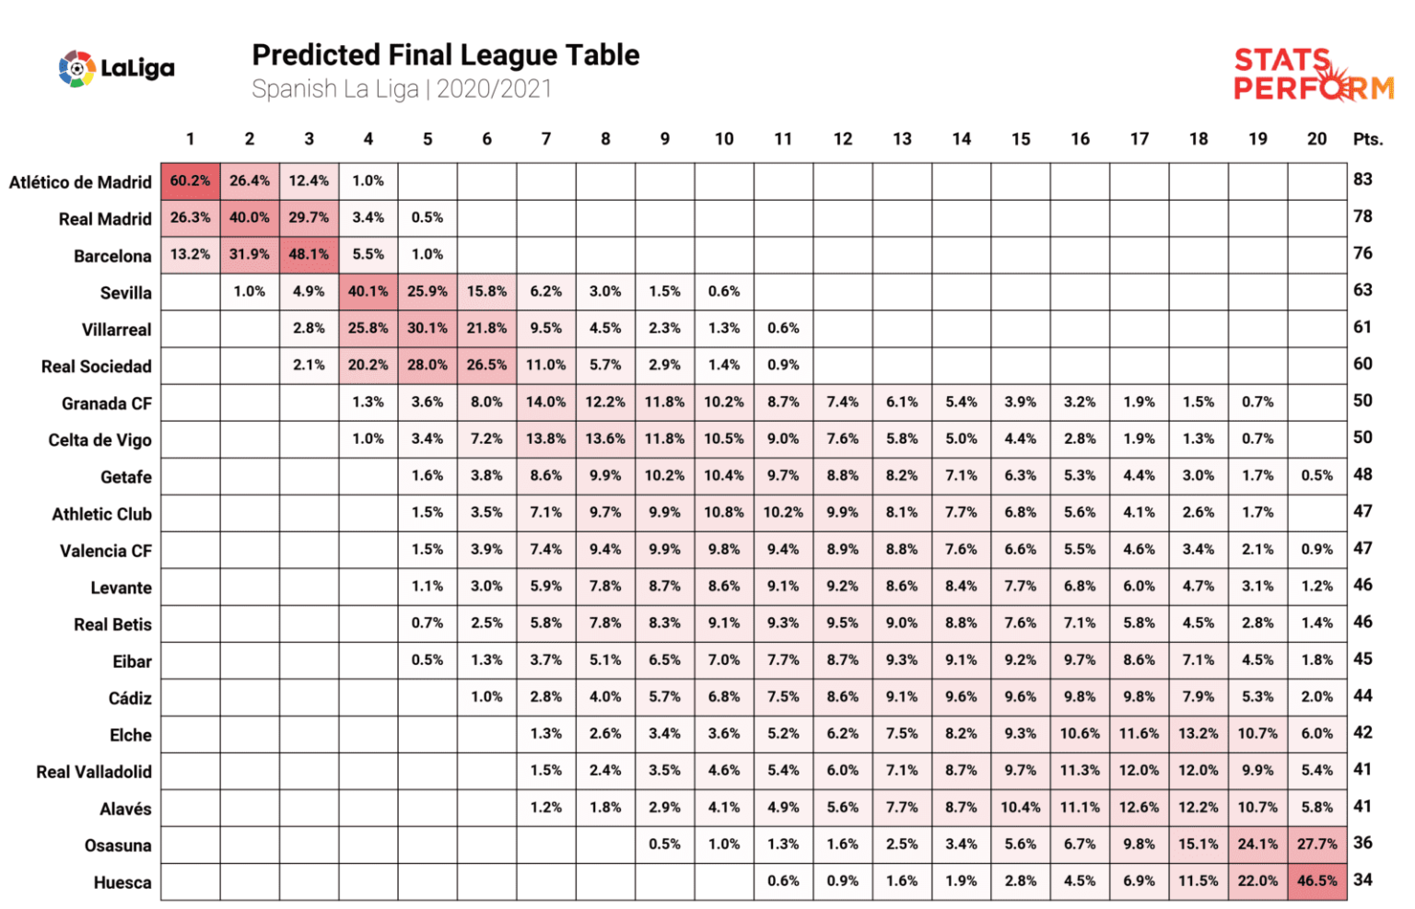This screenshot has height=909, width=1415.
Task: Click Villarreal's 30.1% fifth-place cell
Action: 427,329
